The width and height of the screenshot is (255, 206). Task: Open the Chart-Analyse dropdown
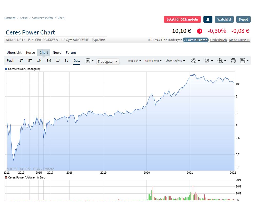coord(175,60)
